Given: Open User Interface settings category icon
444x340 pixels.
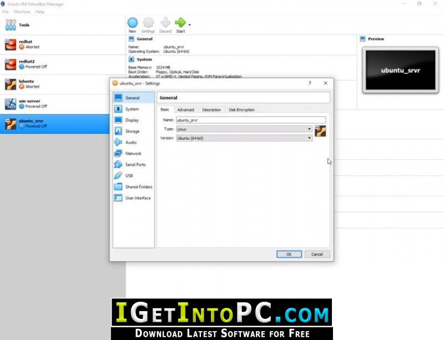Looking at the screenshot, I should point(118,198).
